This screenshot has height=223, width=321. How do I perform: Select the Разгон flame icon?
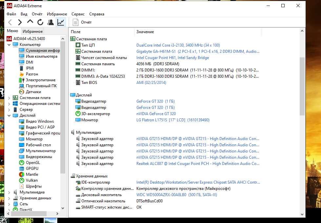pyautogui.click(x=22, y=74)
